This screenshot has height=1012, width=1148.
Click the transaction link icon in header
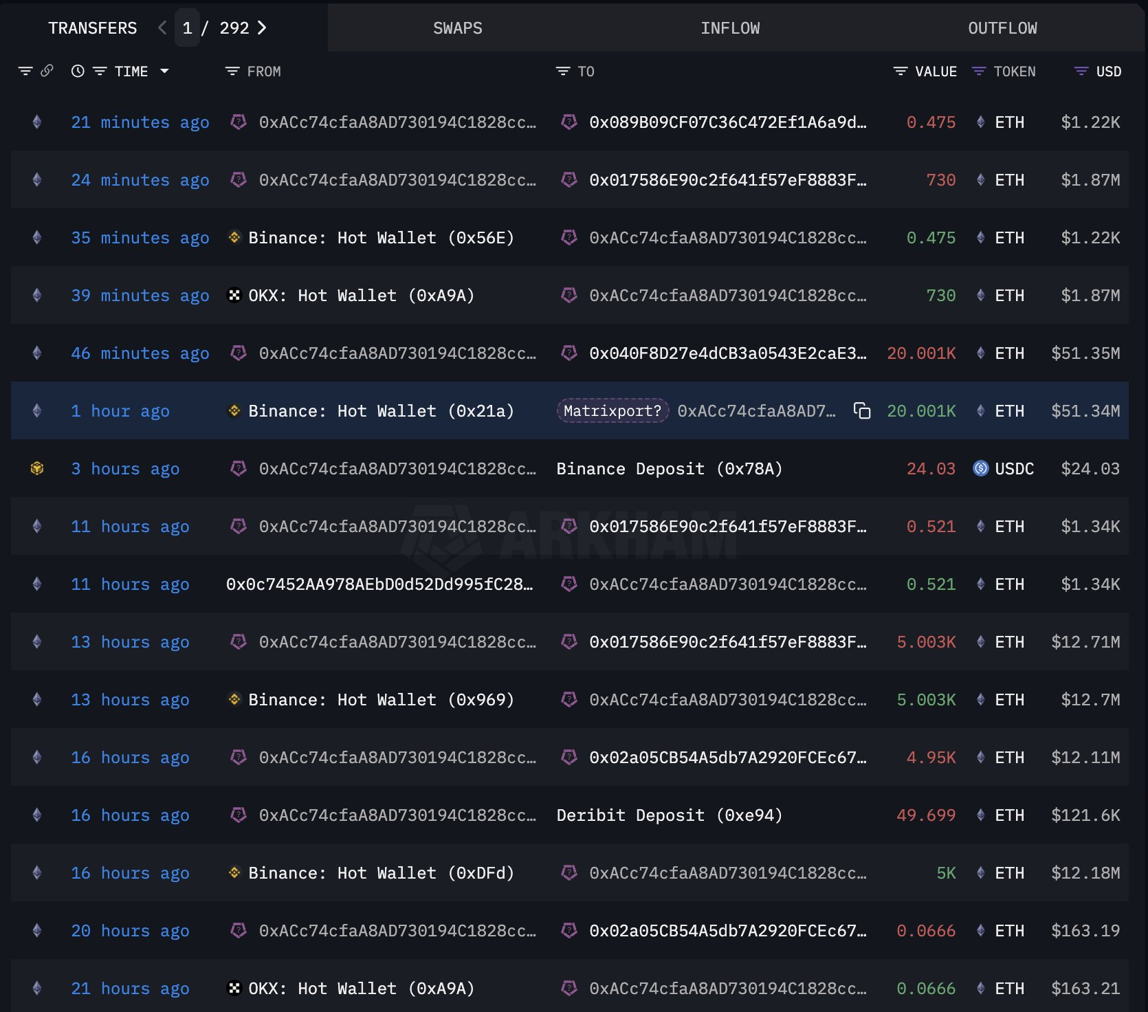47,71
